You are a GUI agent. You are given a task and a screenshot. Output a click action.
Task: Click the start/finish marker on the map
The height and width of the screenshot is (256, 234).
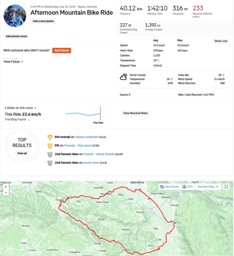[174, 222]
